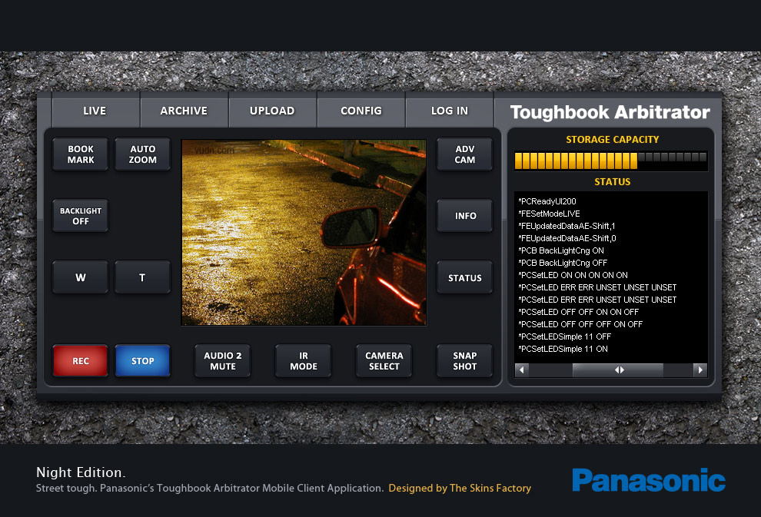The image size is (761, 517).
Task: Stop recording with the blue STOP button
Action: tap(143, 361)
